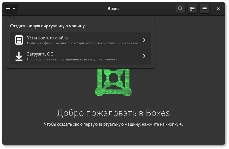Screen dimensions: 229x149
Task: Click the Boxes window title
Action: [113, 9]
